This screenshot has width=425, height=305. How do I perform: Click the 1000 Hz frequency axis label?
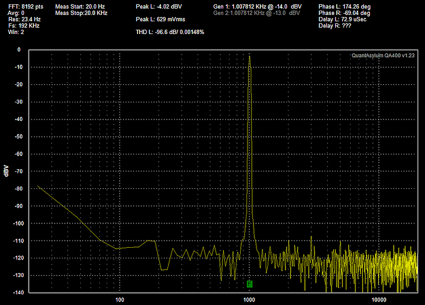point(249,300)
